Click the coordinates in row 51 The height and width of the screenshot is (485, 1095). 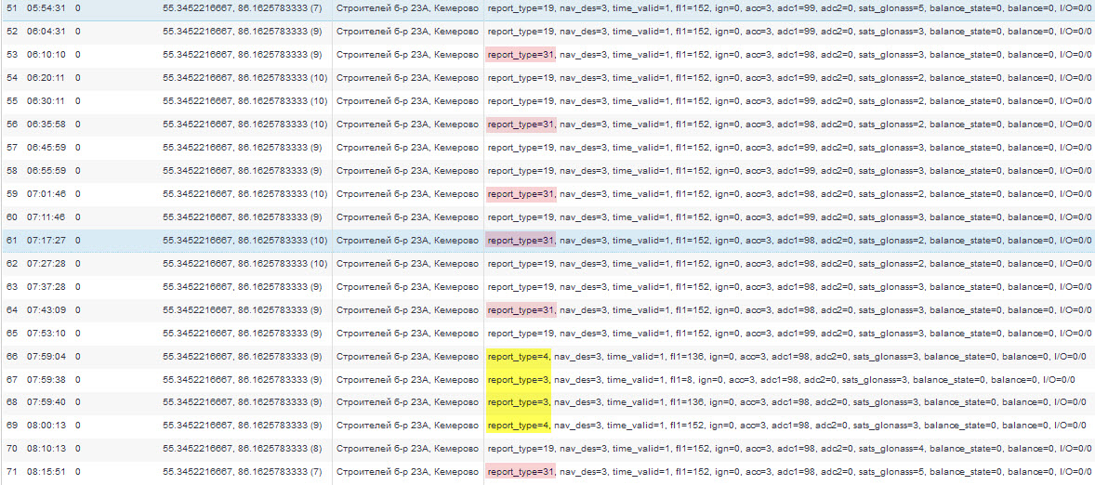click(x=242, y=8)
